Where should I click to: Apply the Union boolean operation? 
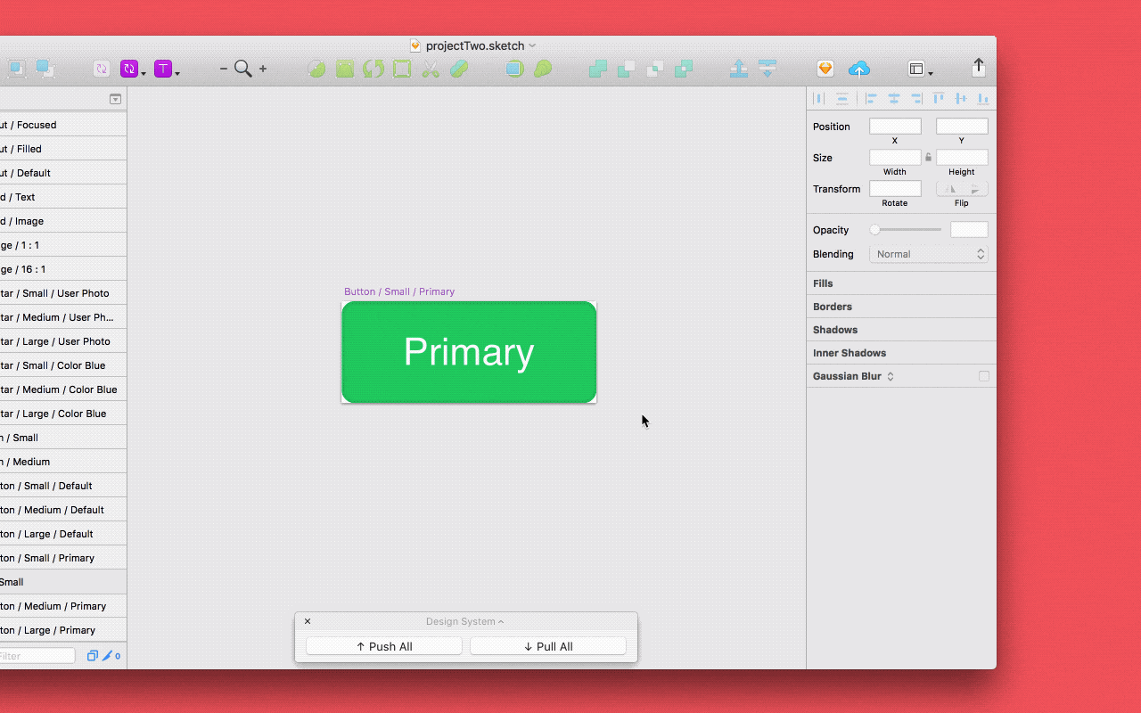pos(598,69)
